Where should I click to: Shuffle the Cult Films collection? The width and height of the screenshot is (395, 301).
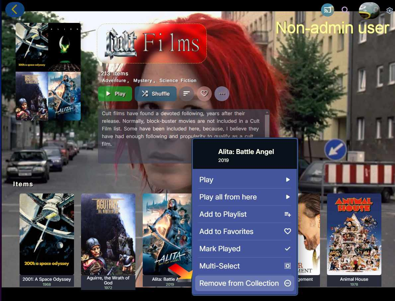(x=156, y=94)
